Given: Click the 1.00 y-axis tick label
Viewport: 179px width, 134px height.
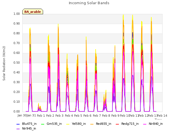Looking at the screenshot, I should point(17,14).
